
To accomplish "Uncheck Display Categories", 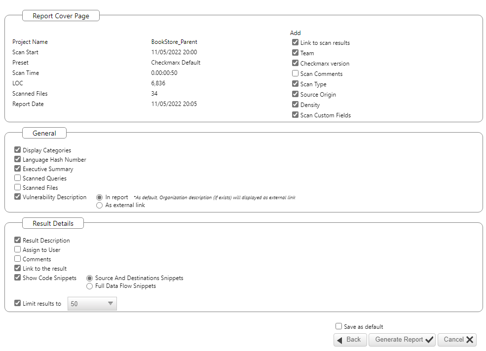I will point(18,150).
